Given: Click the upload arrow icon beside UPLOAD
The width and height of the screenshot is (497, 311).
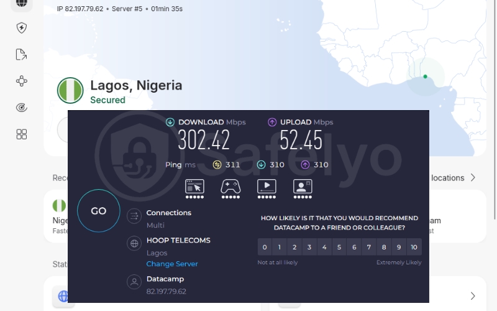Looking at the screenshot, I should (272, 122).
